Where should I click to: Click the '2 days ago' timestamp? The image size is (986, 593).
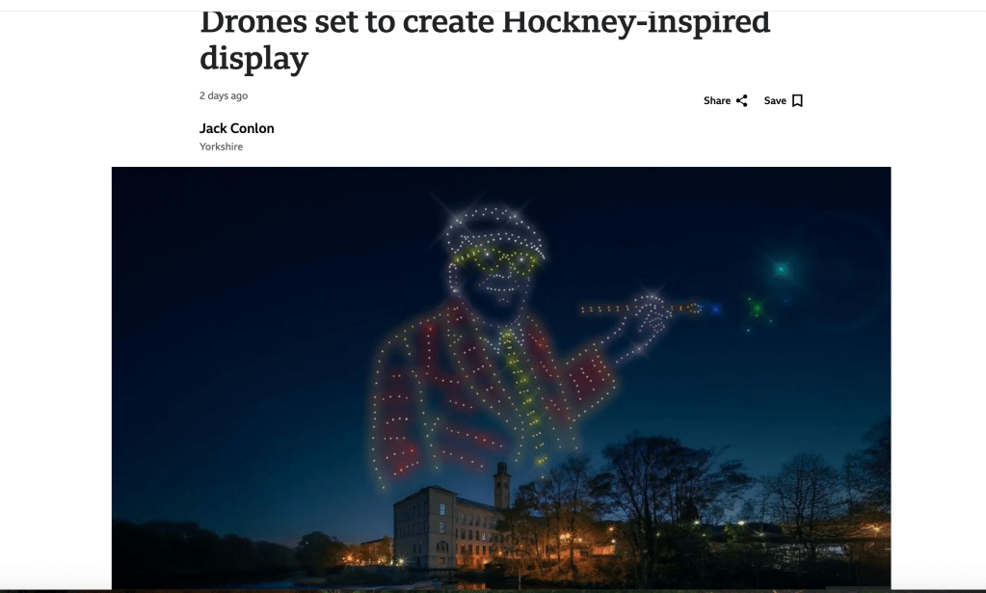pyautogui.click(x=224, y=95)
